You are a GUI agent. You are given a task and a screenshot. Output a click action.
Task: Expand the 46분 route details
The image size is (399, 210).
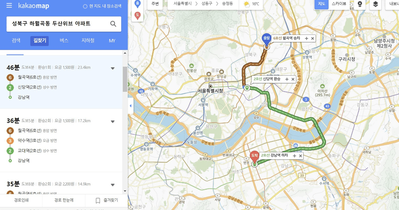pyautogui.click(x=113, y=68)
